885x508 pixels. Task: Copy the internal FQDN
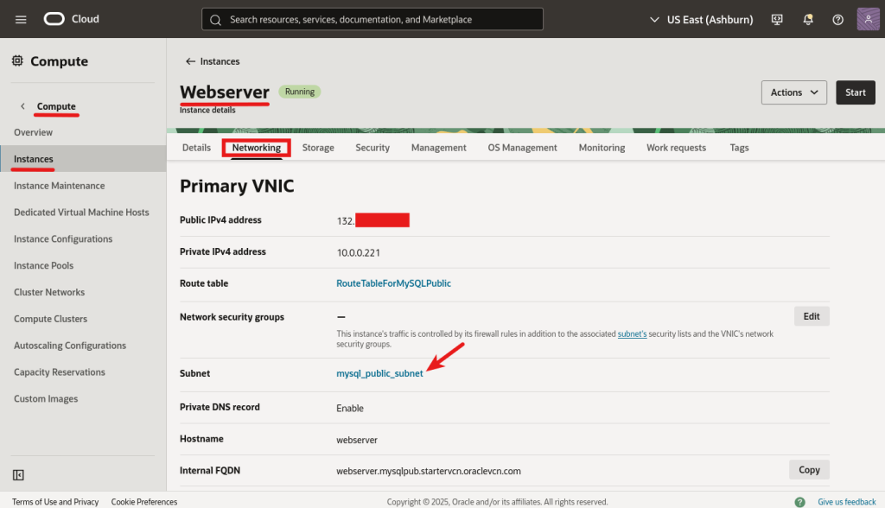coord(809,470)
